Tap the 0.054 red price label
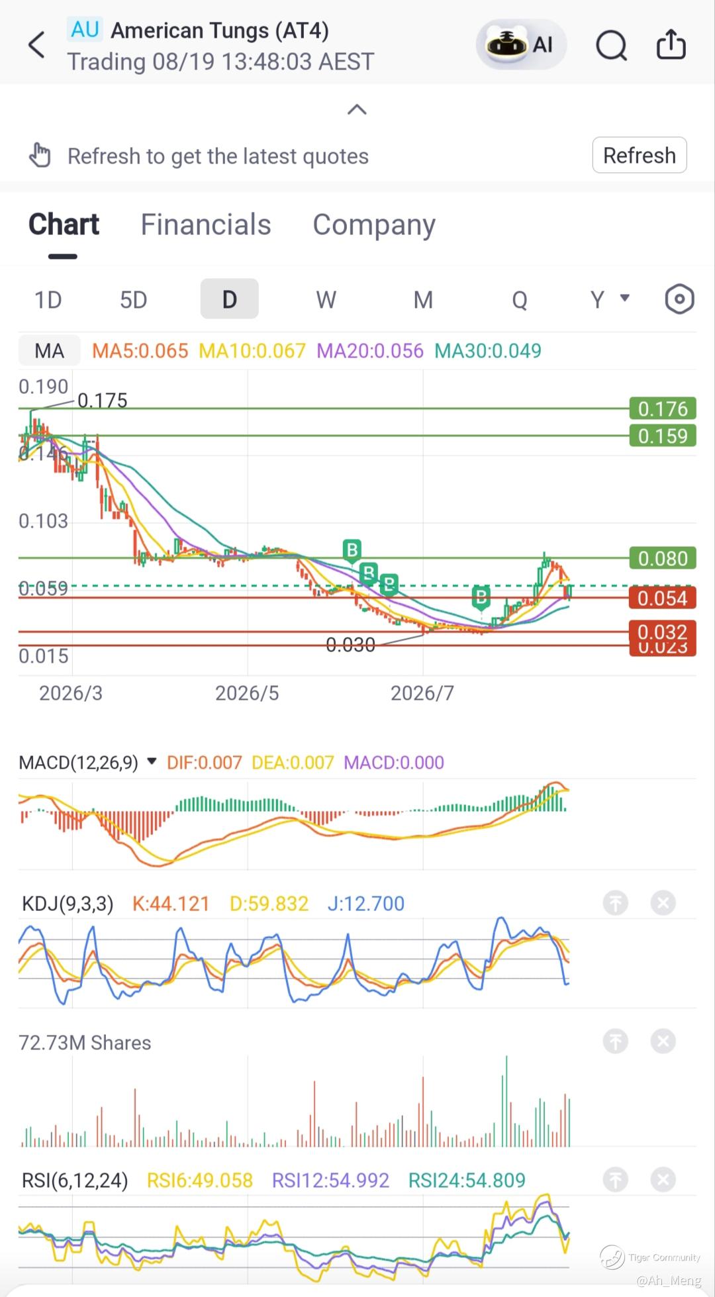Viewport: 715px width, 1297px height. point(663,598)
